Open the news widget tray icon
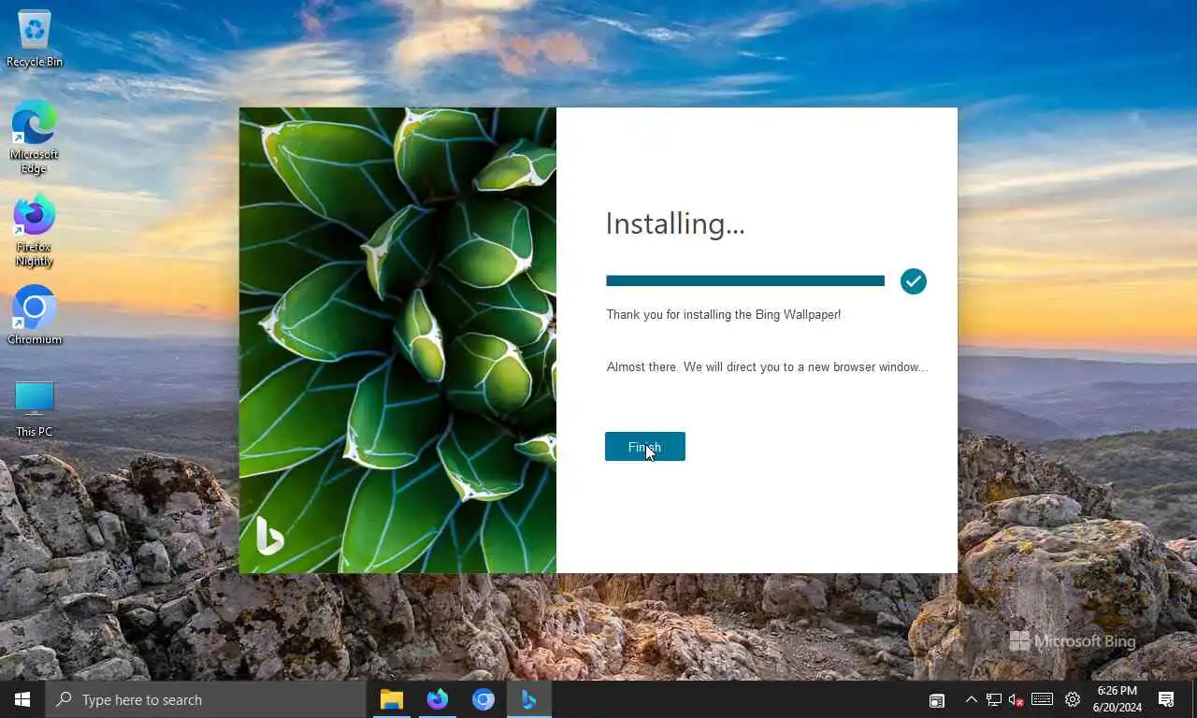 [936, 700]
